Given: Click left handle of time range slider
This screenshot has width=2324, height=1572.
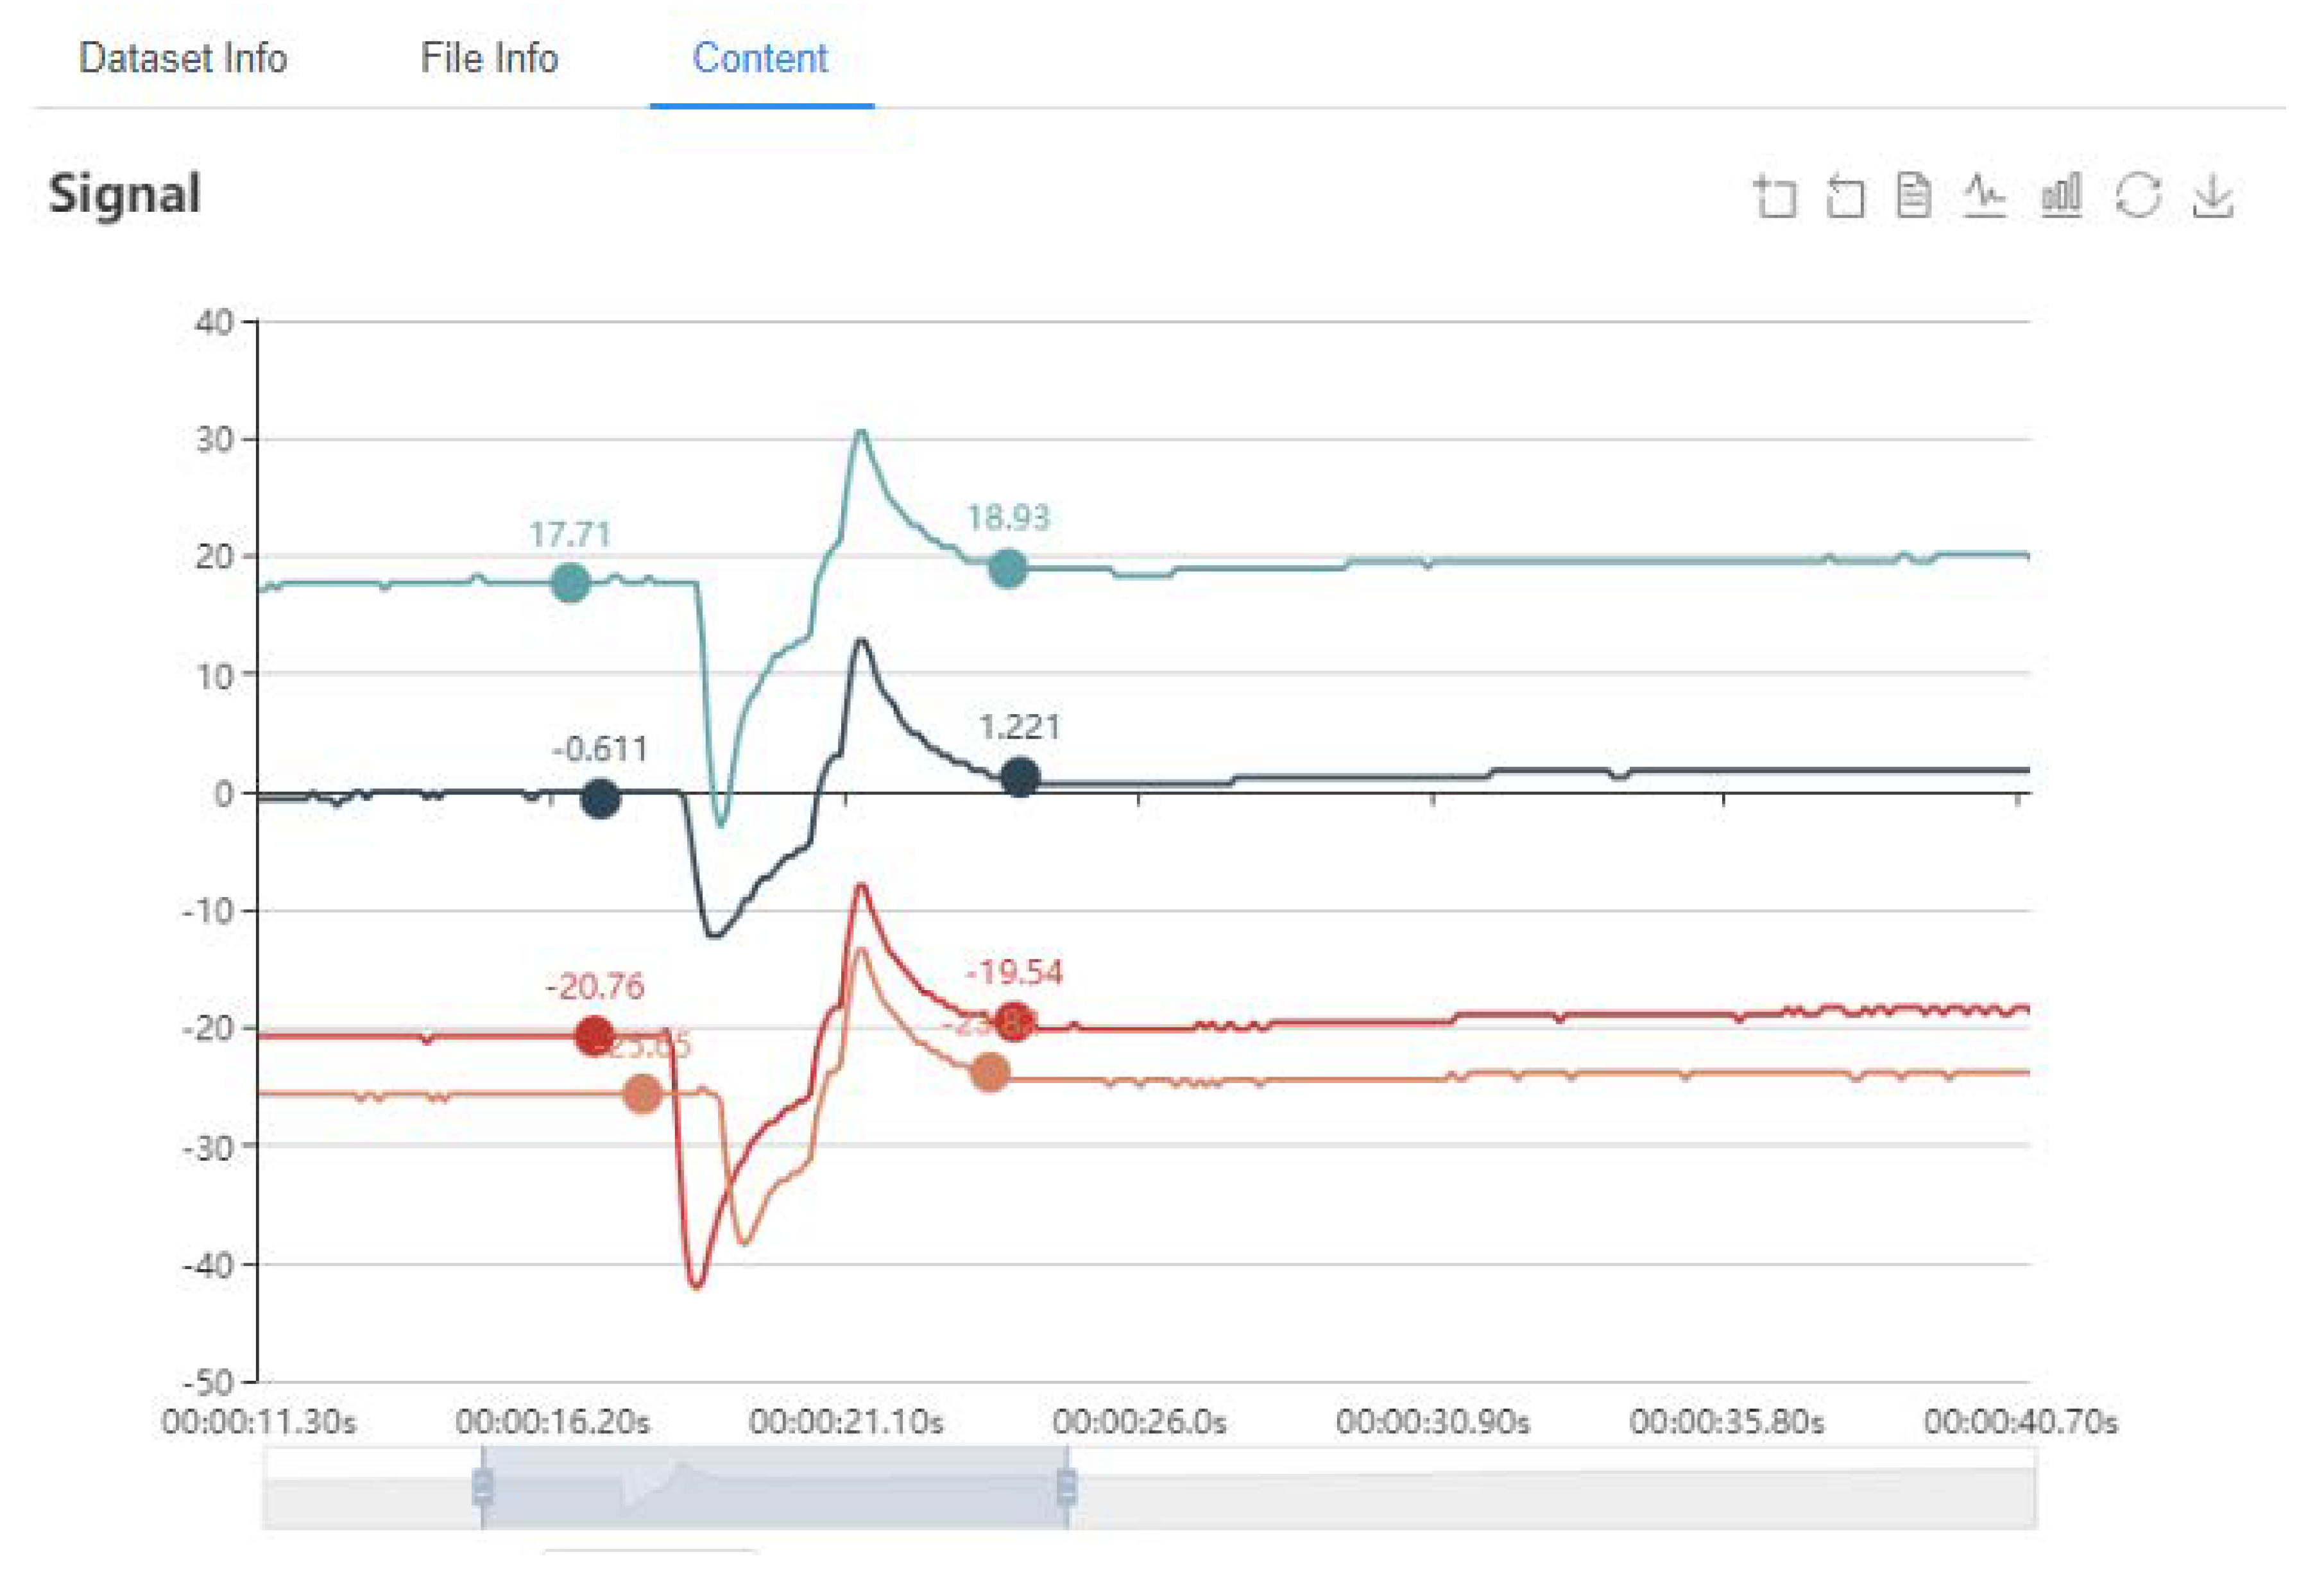Looking at the screenshot, I should pyautogui.click(x=482, y=1487).
